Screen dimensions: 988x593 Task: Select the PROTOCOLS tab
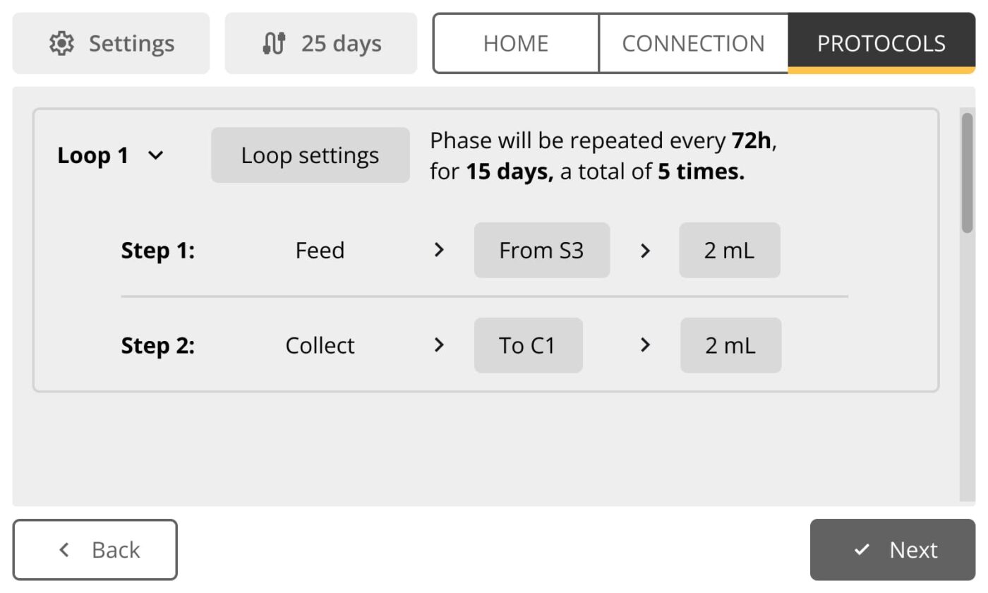(x=881, y=44)
